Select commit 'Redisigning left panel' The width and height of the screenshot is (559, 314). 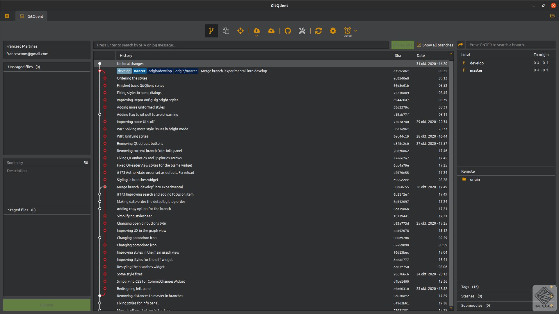pos(271,288)
